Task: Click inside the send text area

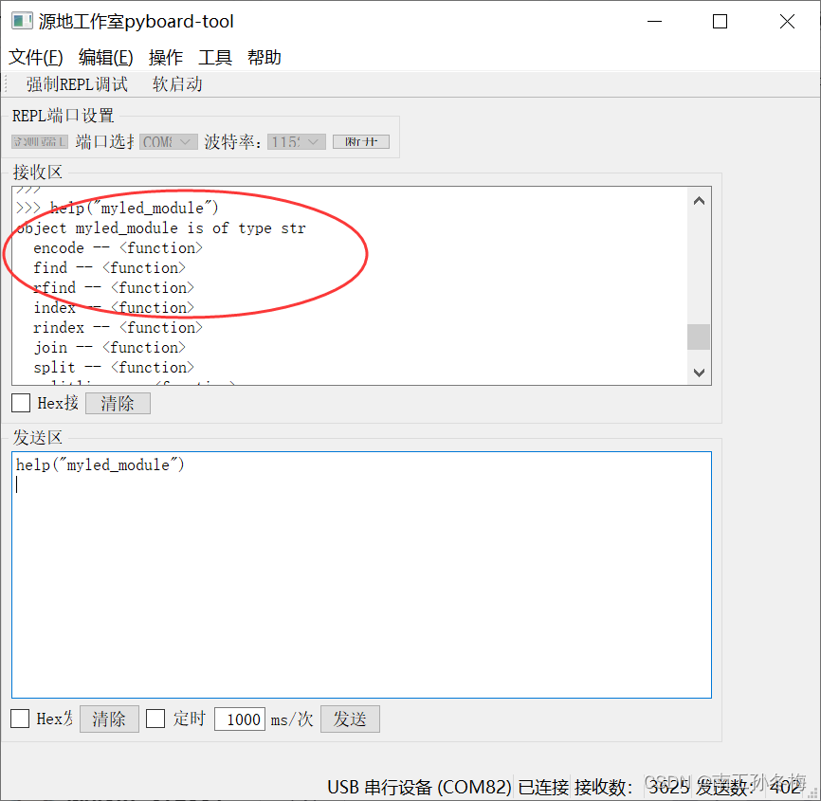Action: point(361,574)
